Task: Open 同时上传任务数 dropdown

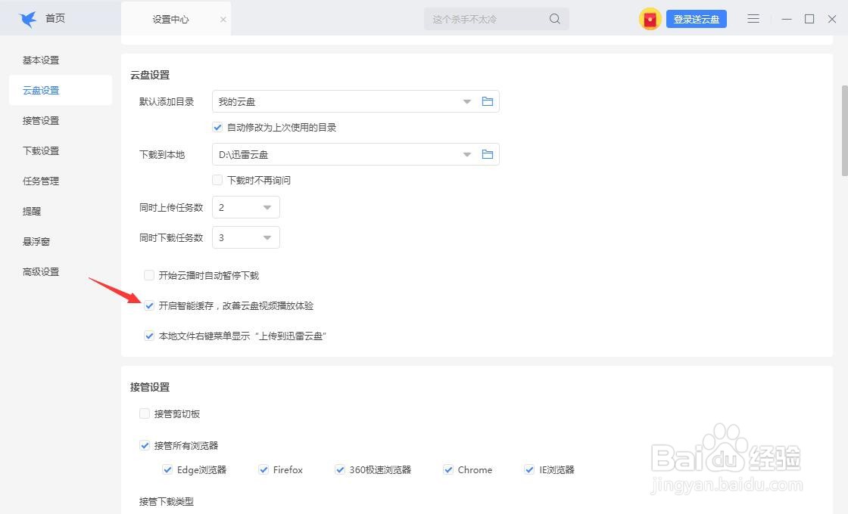Action: pyautogui.click(x=246, y=207)
